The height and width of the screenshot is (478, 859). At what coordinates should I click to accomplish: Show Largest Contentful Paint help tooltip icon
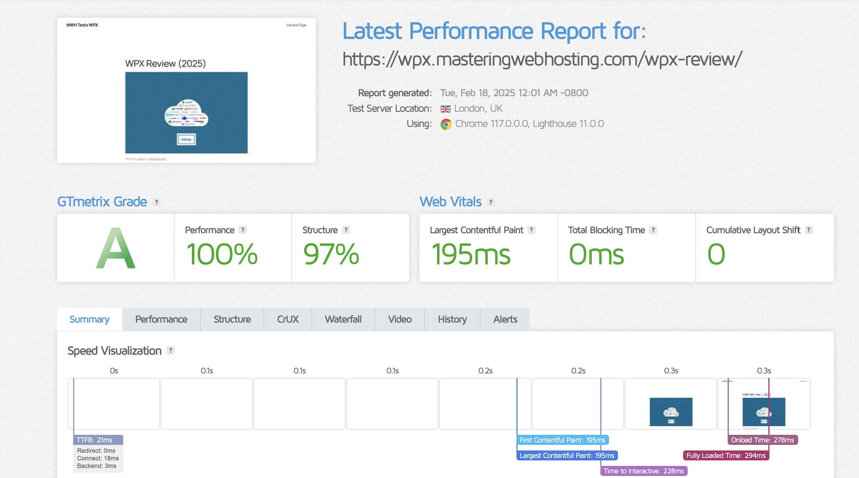point(531,230)
